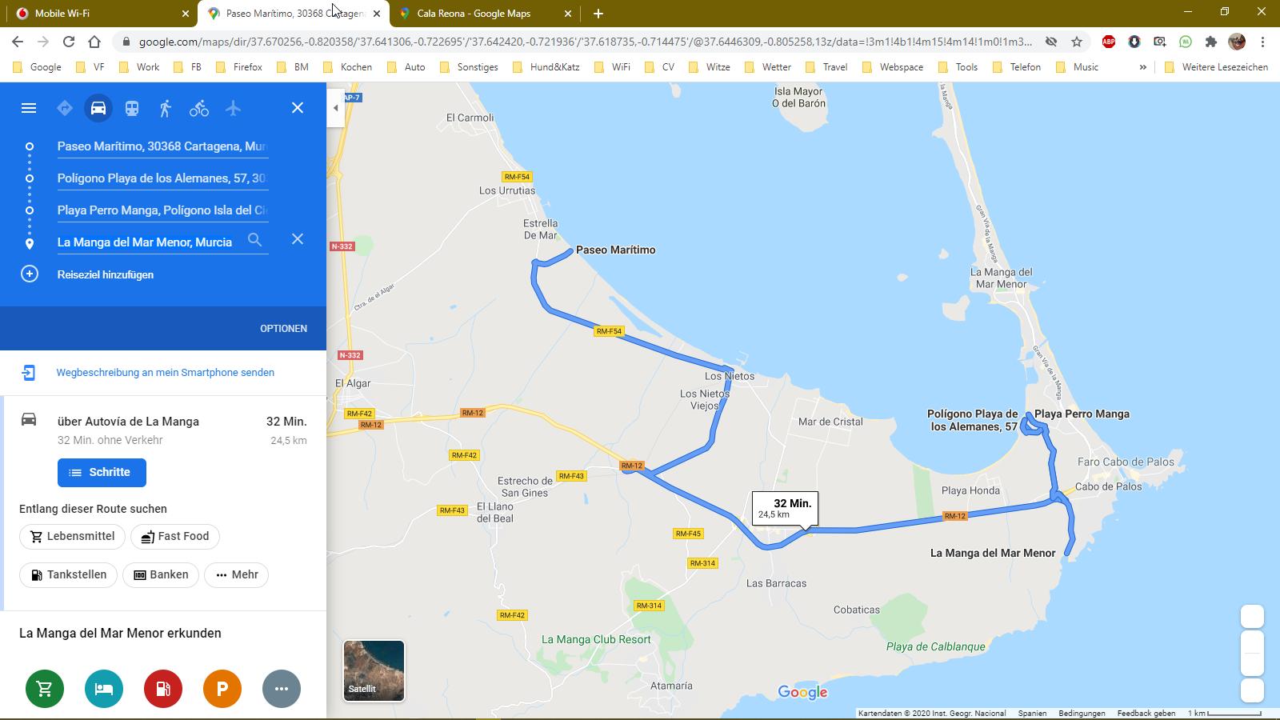Search Fast Food along route
This screenshot has width=1280, height=720.
(x=175, y=536)
